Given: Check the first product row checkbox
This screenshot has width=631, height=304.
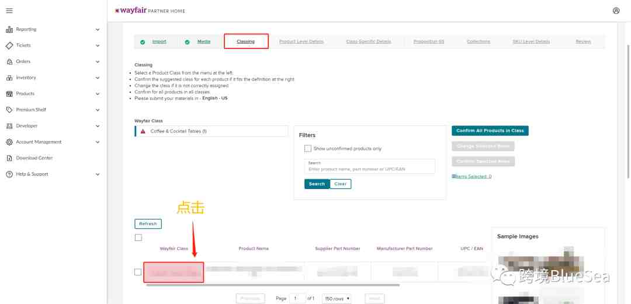Looking at the screenshot, I should pyautogui.click(x=138, y=272).
